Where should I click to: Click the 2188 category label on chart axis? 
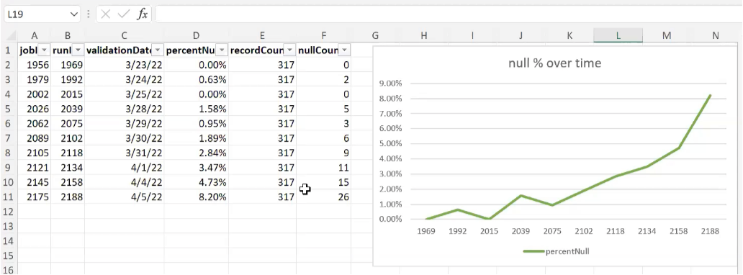(x=711, y=231)
